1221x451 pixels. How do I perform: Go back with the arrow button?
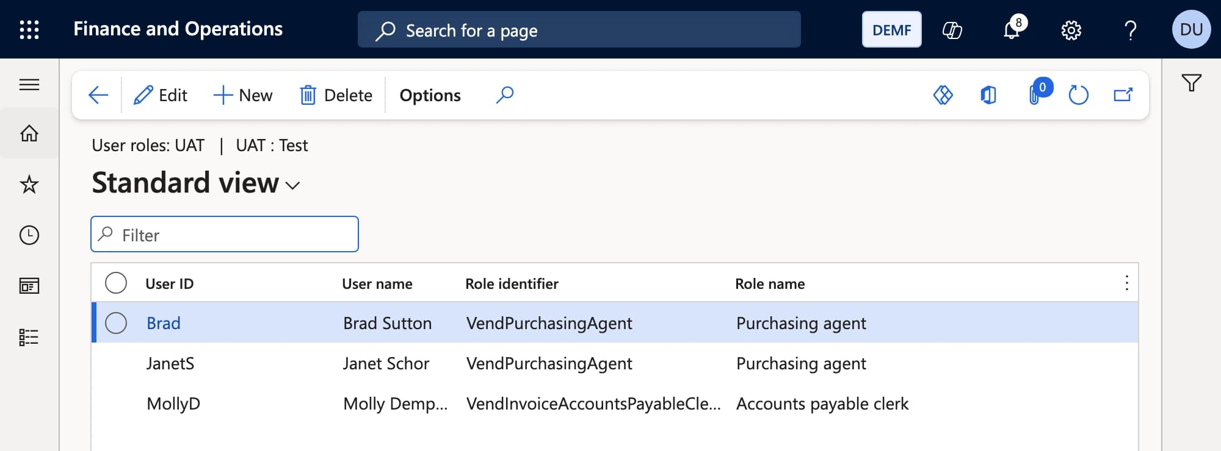[98, 95]
